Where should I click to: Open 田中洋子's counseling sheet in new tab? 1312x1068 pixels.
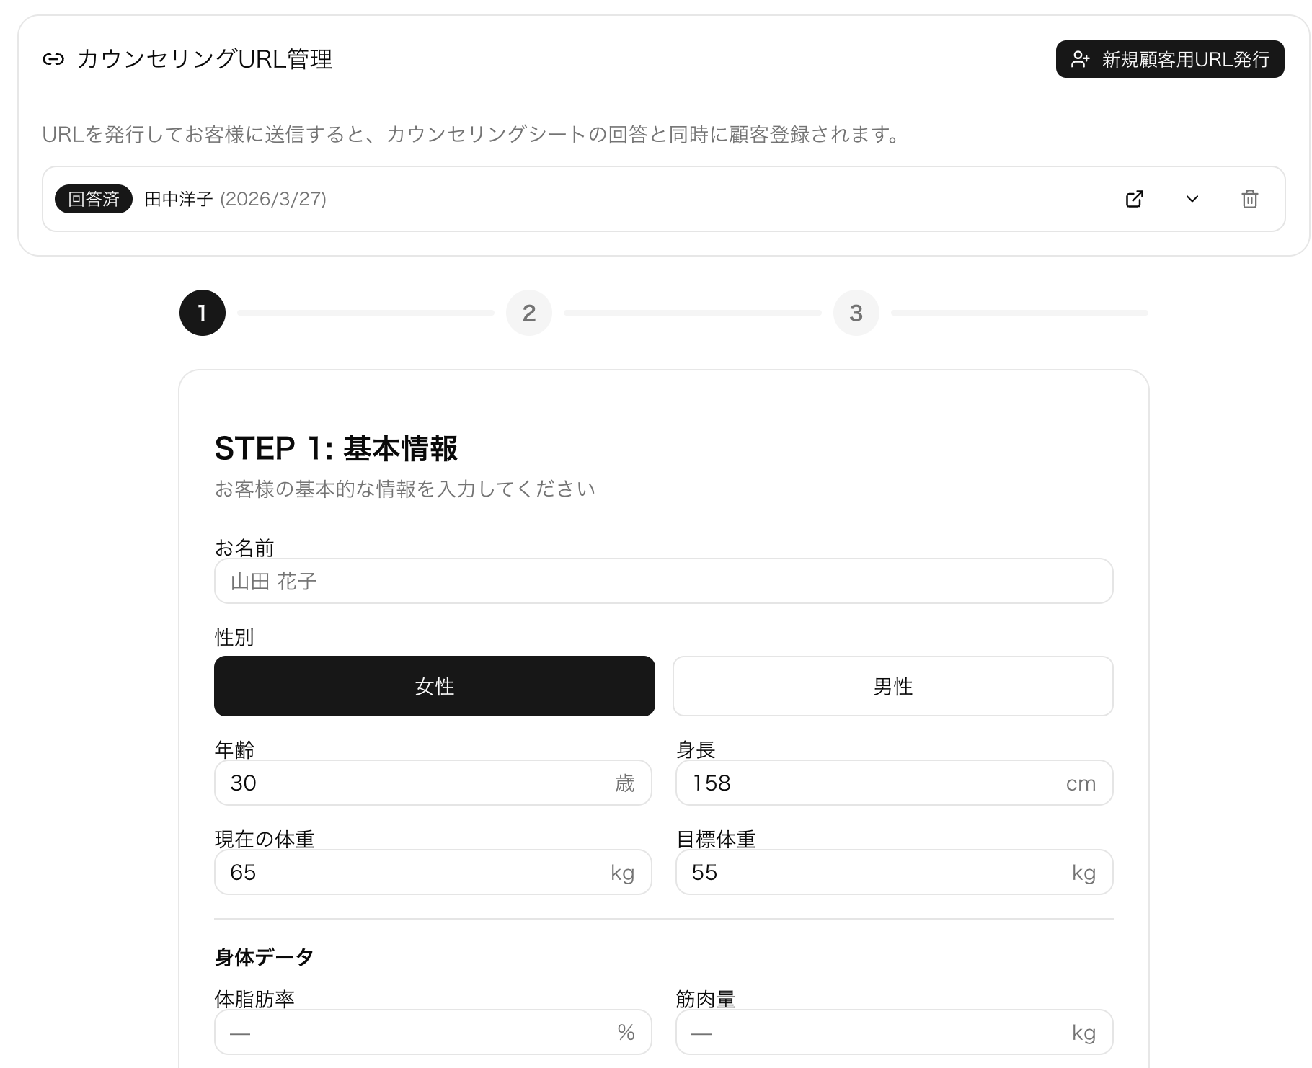pos(1134,199)
